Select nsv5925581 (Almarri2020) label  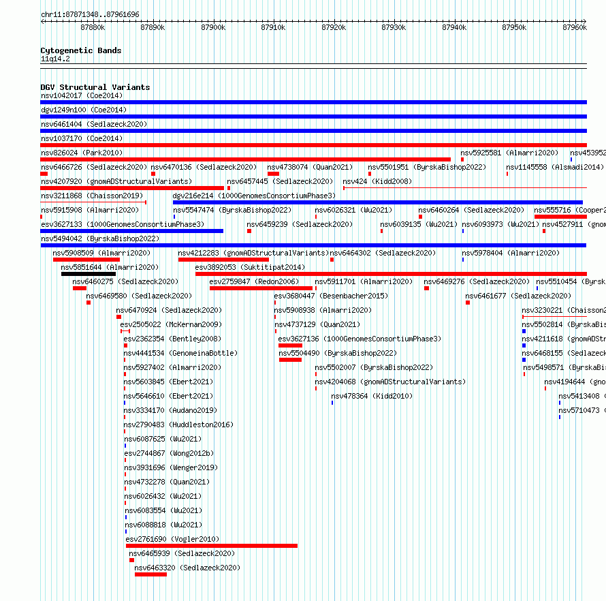click(x=509, y=153)
